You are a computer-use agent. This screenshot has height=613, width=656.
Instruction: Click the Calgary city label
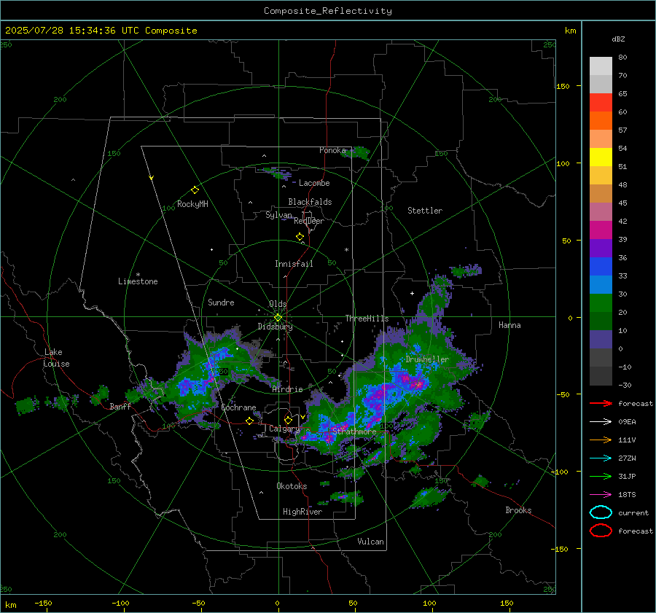coord(284,429)
